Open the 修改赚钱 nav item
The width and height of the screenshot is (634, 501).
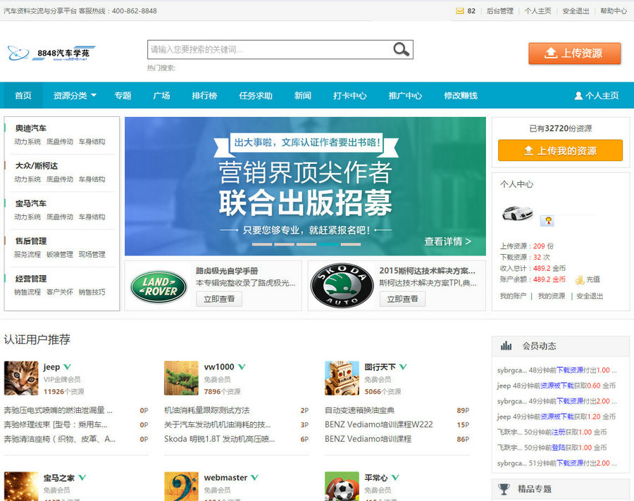pos(461,96)
